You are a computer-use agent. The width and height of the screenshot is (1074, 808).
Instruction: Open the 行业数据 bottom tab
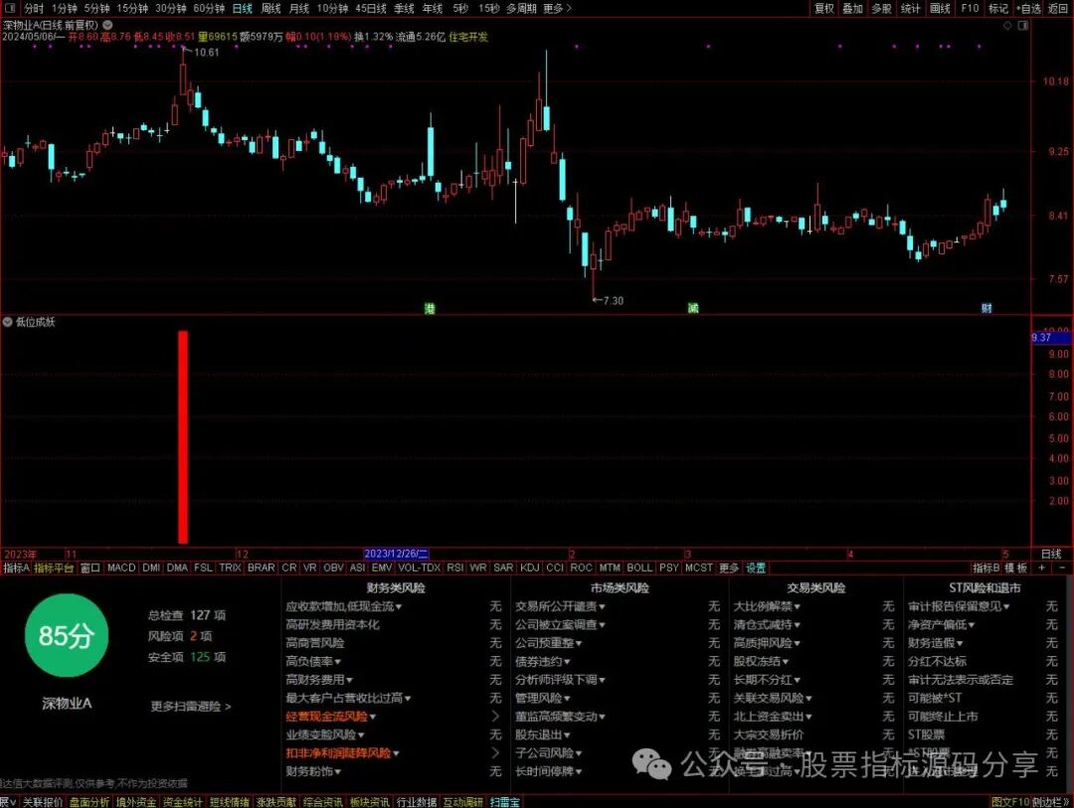[417, 802]
